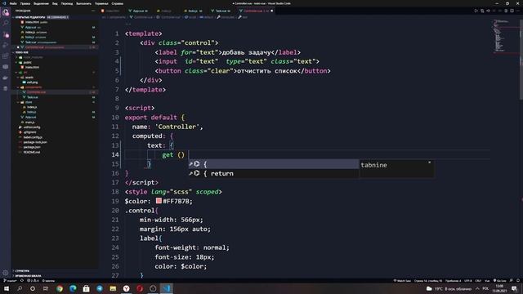Open package.json in the file tree

[32, 147]
